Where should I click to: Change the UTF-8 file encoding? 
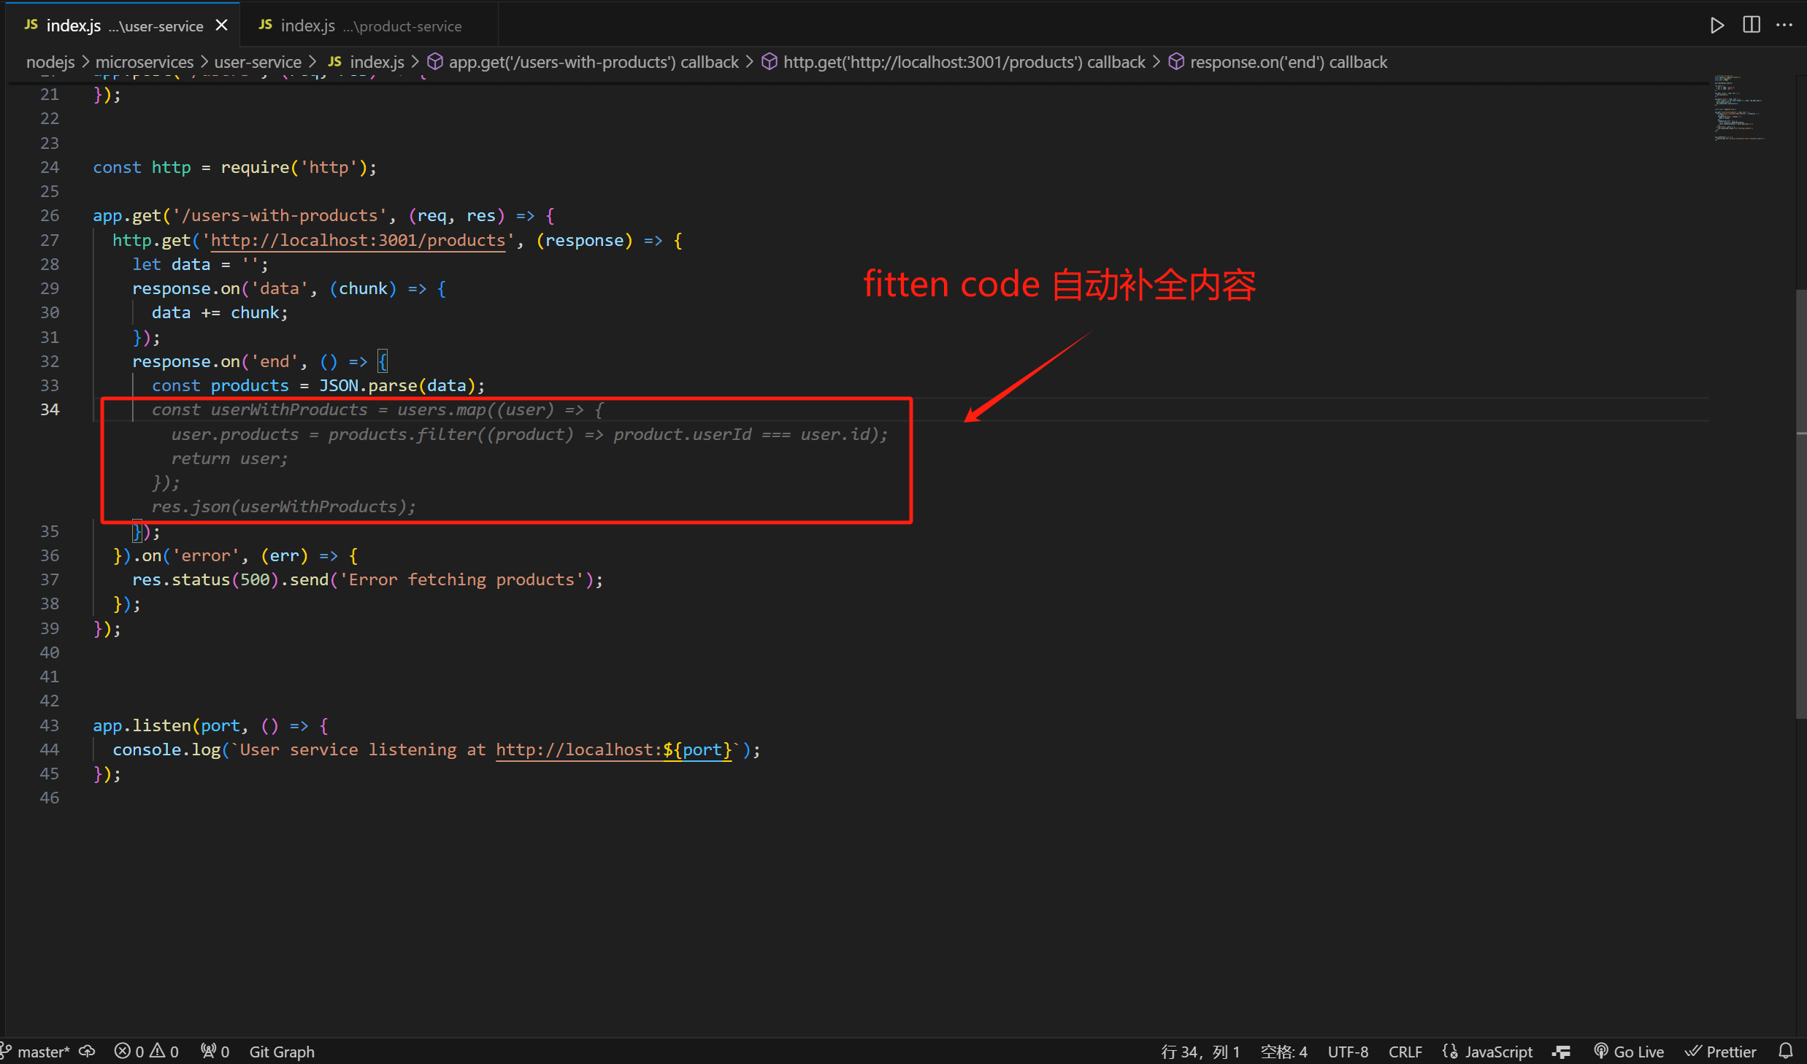[x=1348, y=1052]
